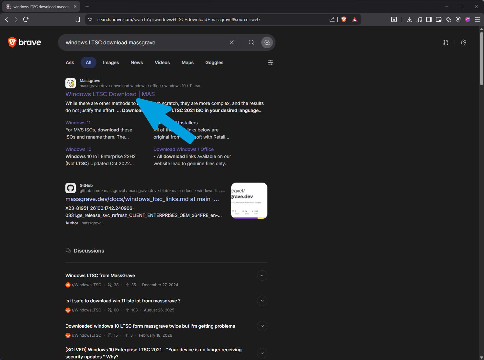Open 'Downloaded windows 10 LTSC form massgrave' thread
This screenshot has width=484, height=360.
(x=150, y=326)
